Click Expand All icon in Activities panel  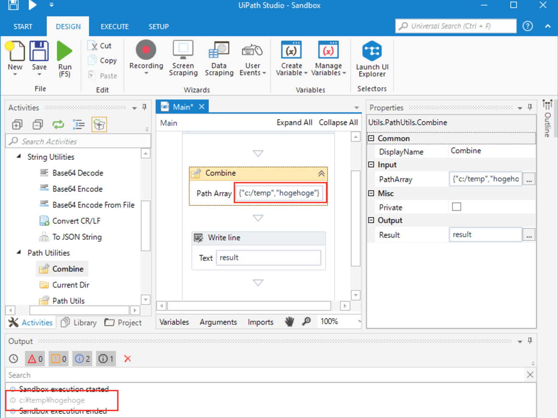pyautogui.click(x=17, y=125)
